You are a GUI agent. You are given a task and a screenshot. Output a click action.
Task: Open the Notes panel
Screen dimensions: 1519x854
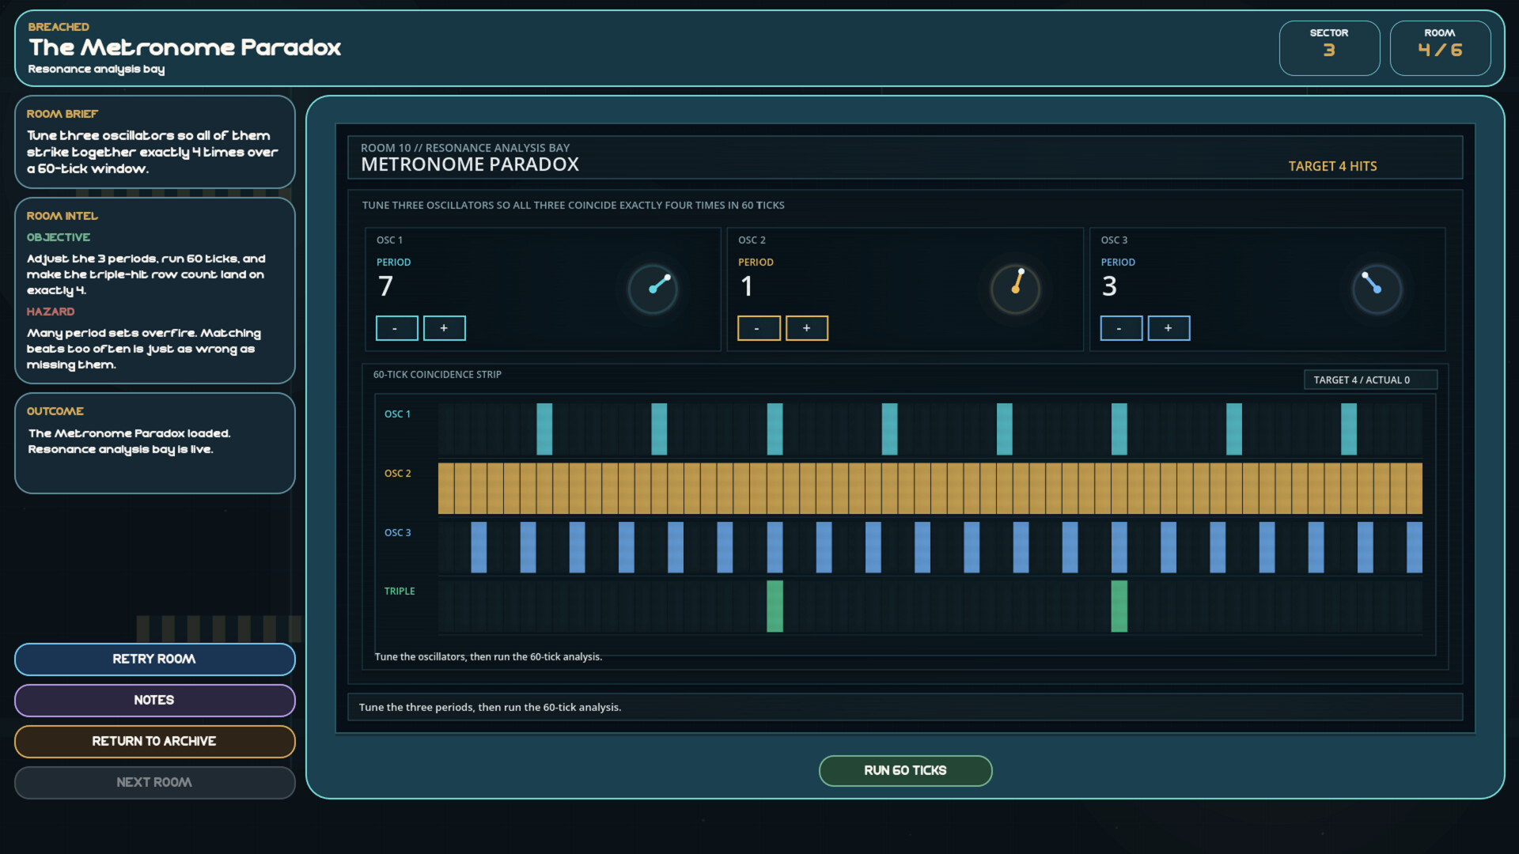click(x=154, y=701)
